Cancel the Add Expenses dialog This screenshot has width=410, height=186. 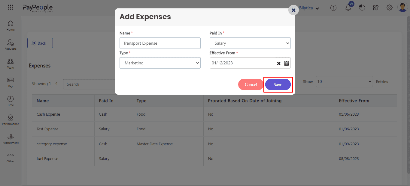(x=251, y=84)
